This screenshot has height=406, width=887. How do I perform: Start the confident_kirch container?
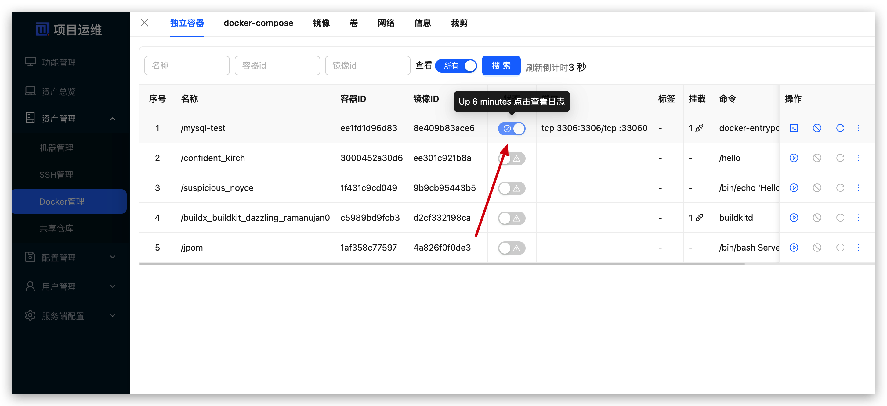[x=794, y=158]
